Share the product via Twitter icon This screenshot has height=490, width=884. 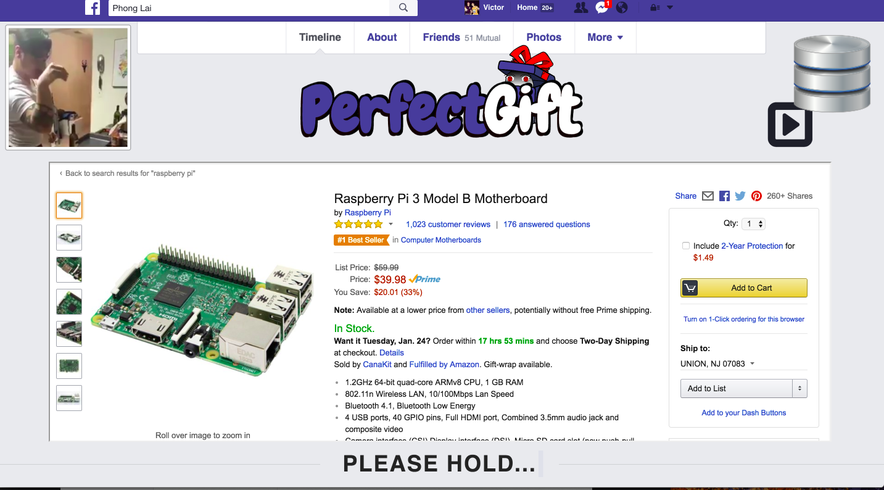tap(740, 196)
